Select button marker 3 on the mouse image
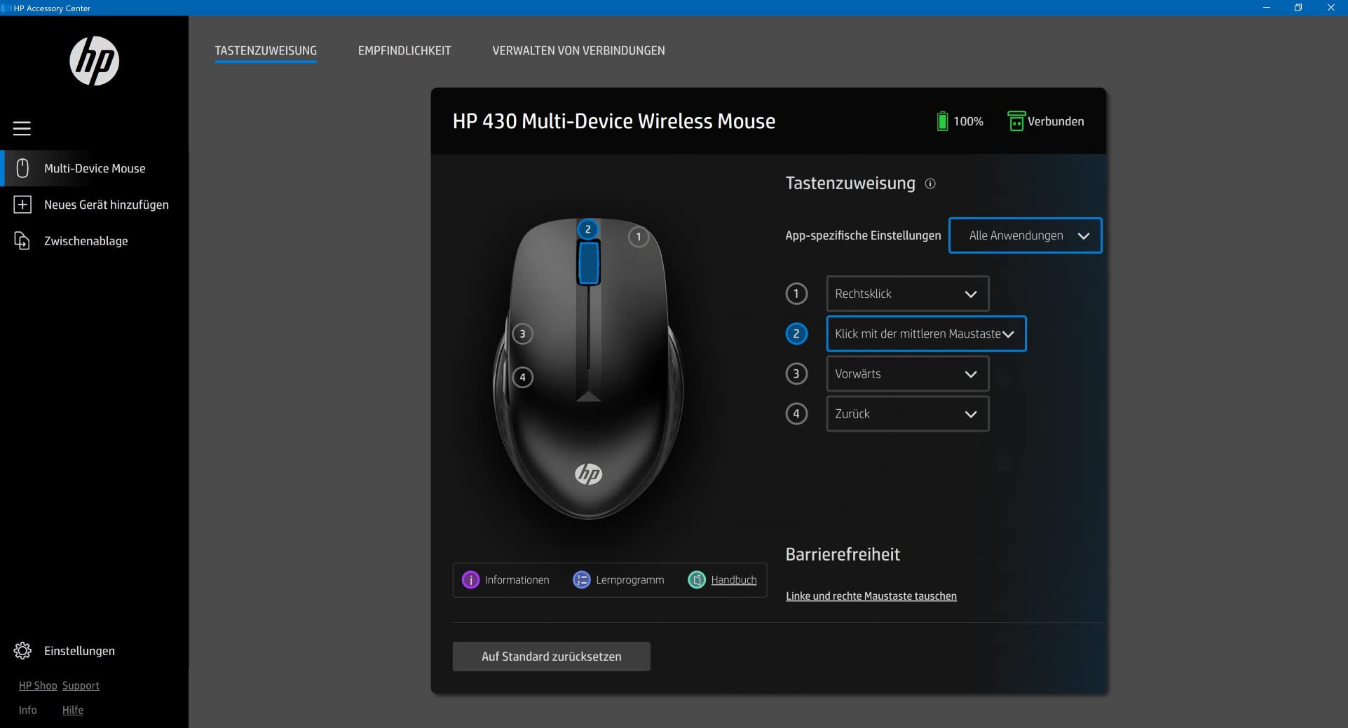 [522, 334]
